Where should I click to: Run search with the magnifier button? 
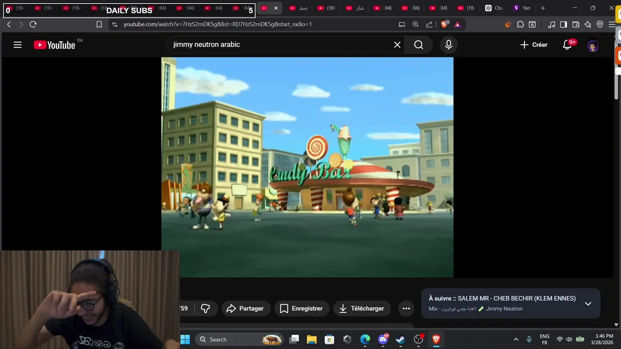pyautogui.click(x=419, y=45)
